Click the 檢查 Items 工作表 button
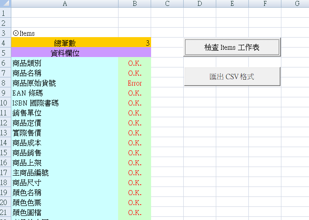 [x=232, y=48]
